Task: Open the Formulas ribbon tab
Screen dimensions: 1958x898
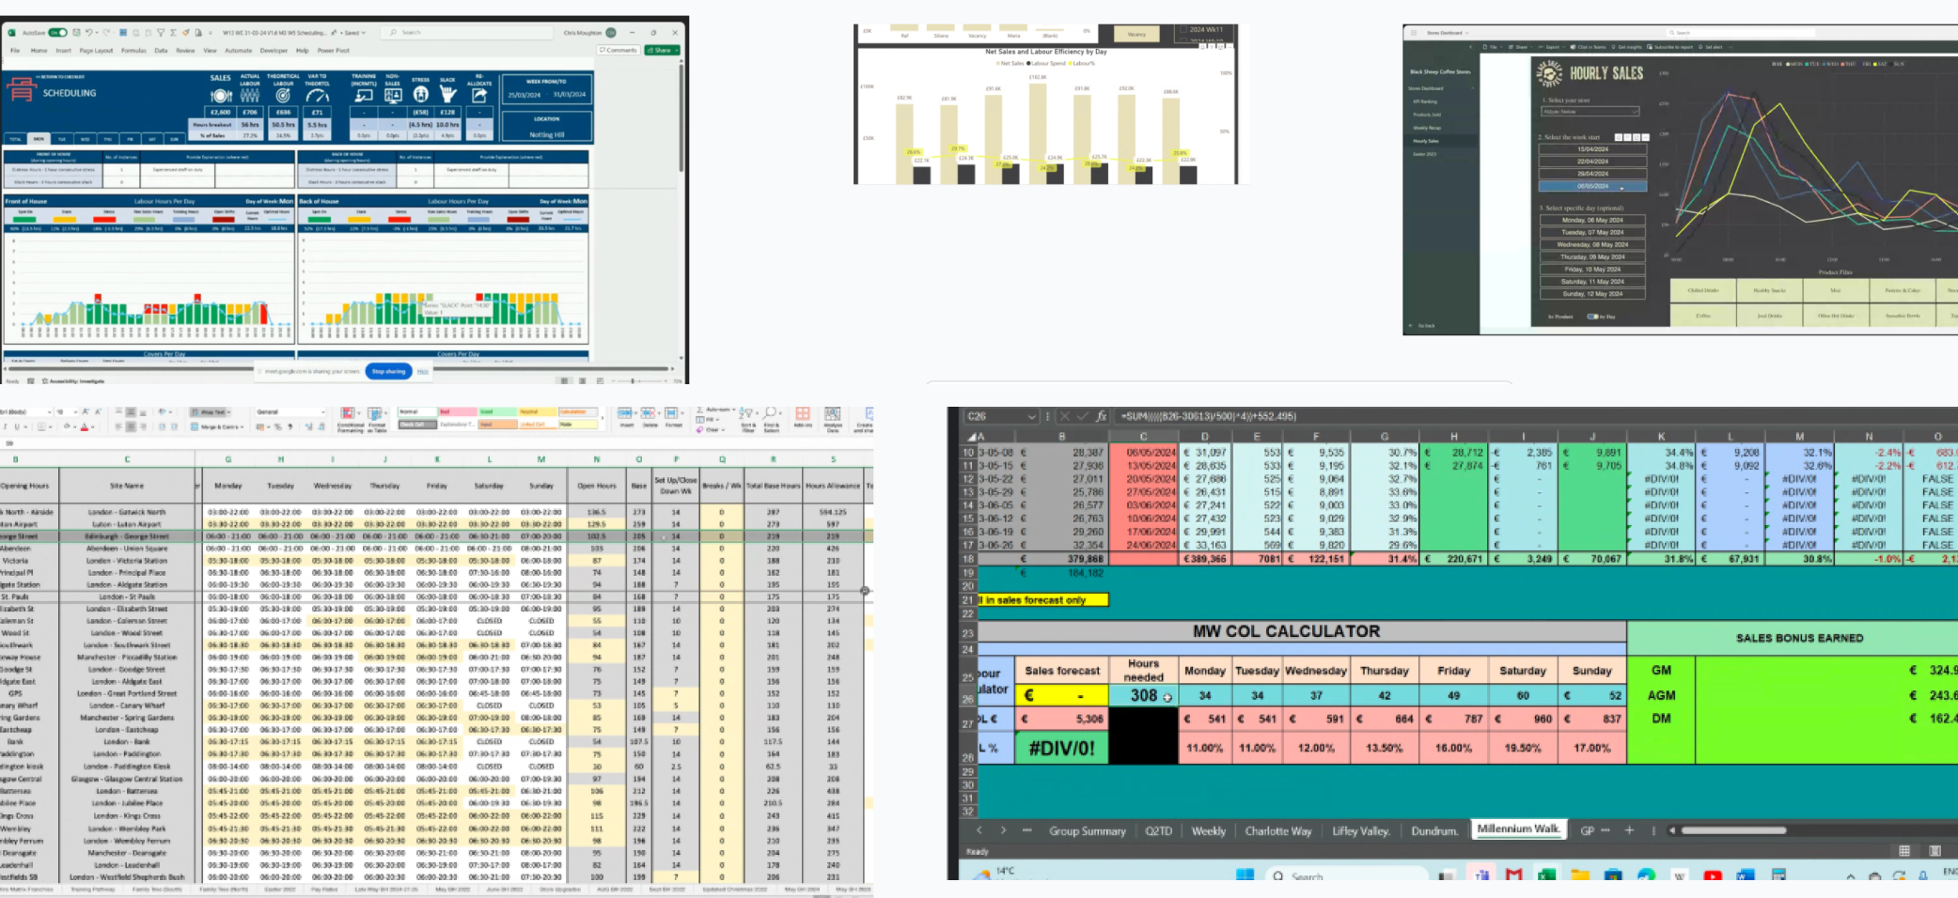Action: tap(133, 51)
